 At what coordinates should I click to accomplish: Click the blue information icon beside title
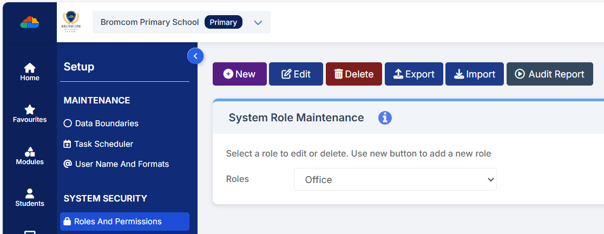385,118
